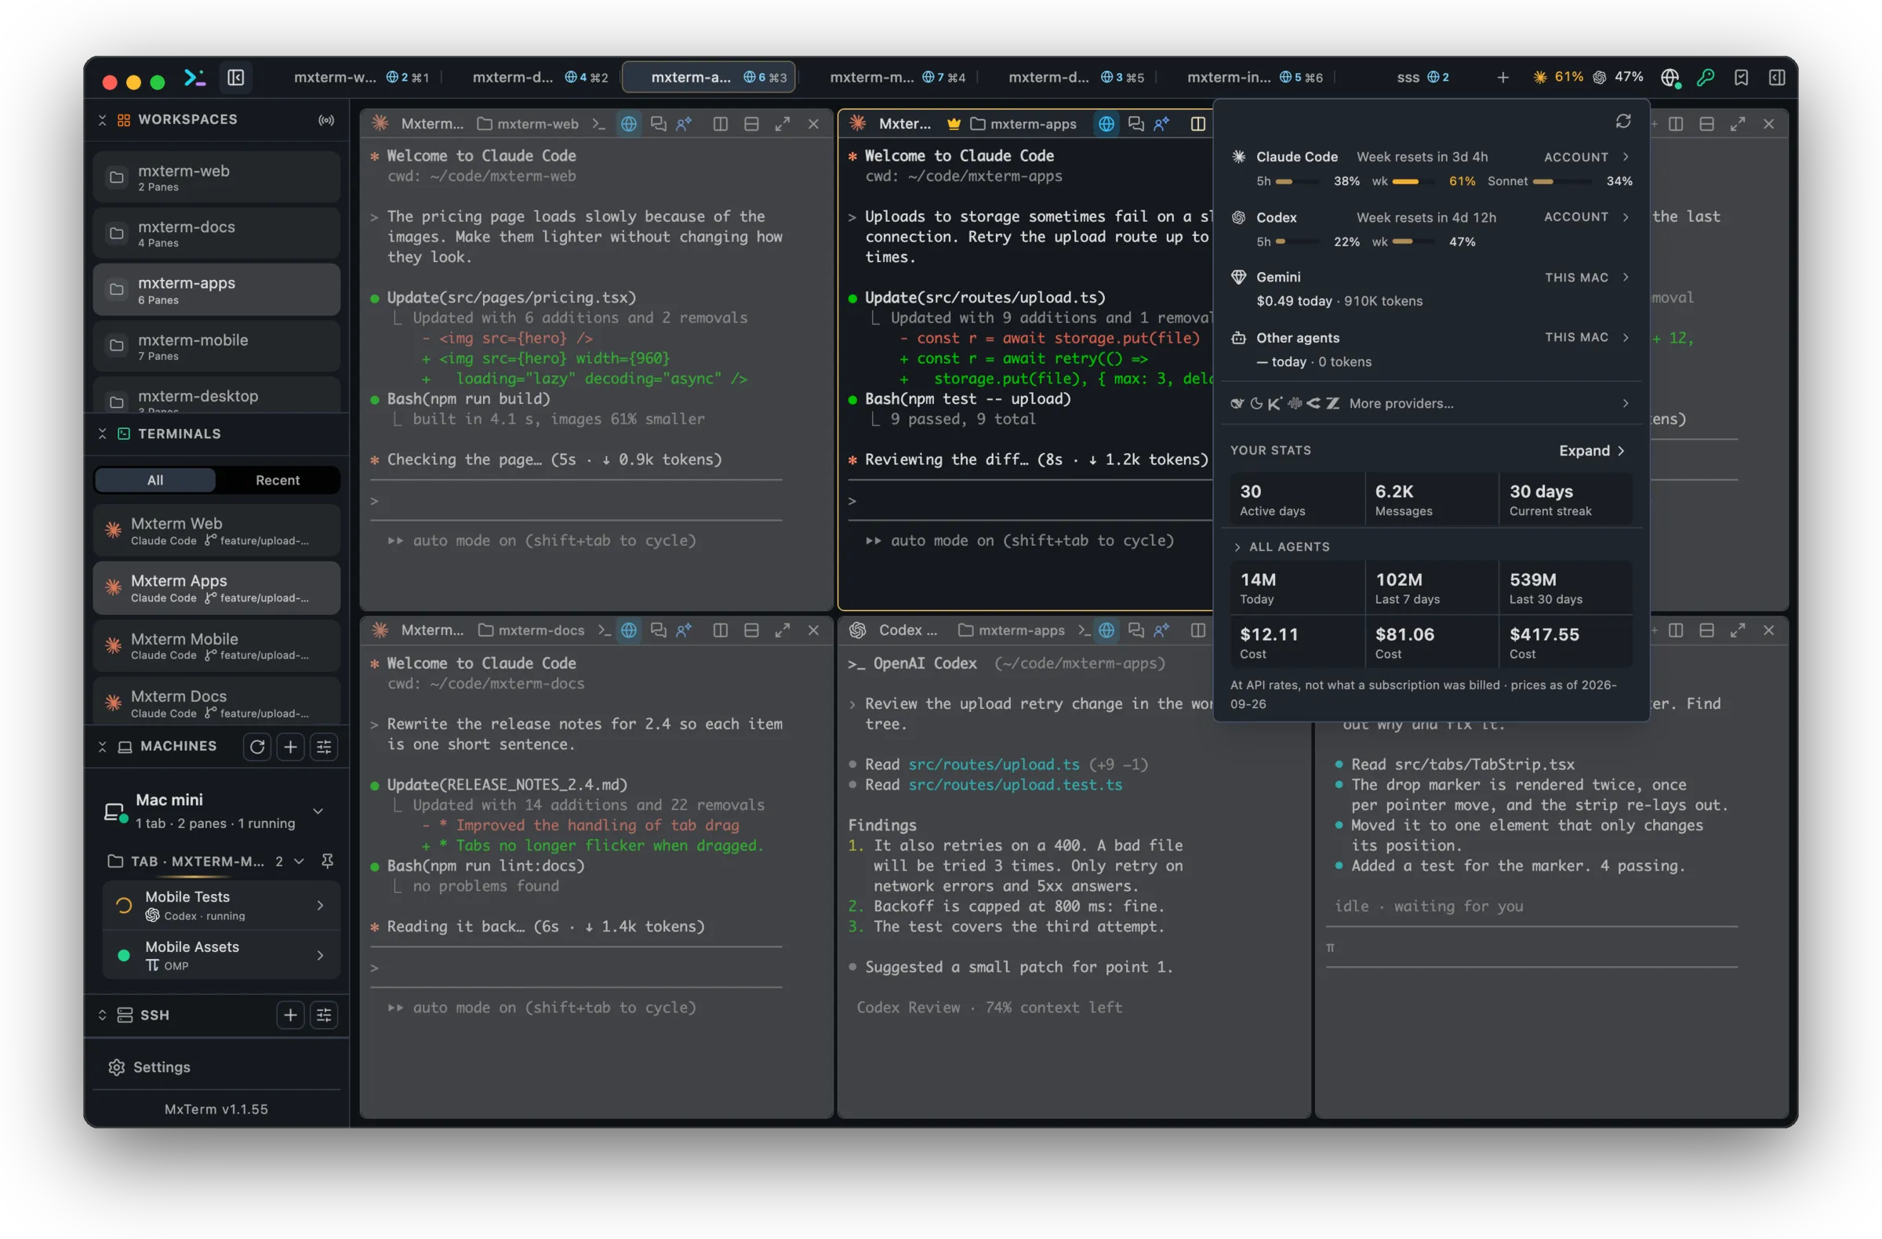Click the bookmark checklist icon in top bar
Image resolution: width=1882 pixels, height=1239 pixels.
coord(1742,77)
